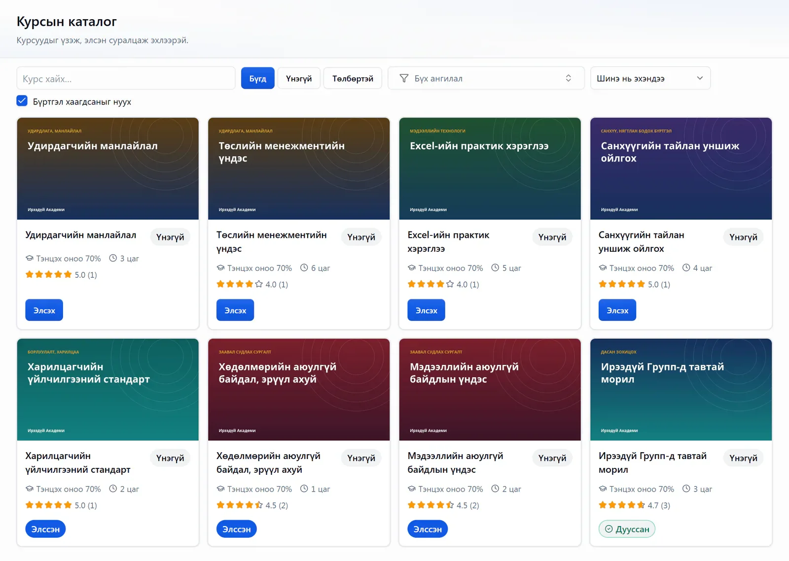Click Элсэх on Excel-ийн практик хэрэглээ card
The height and width of the screenshot is (561, 789).
pyautogui.click(x=426, y=310)
